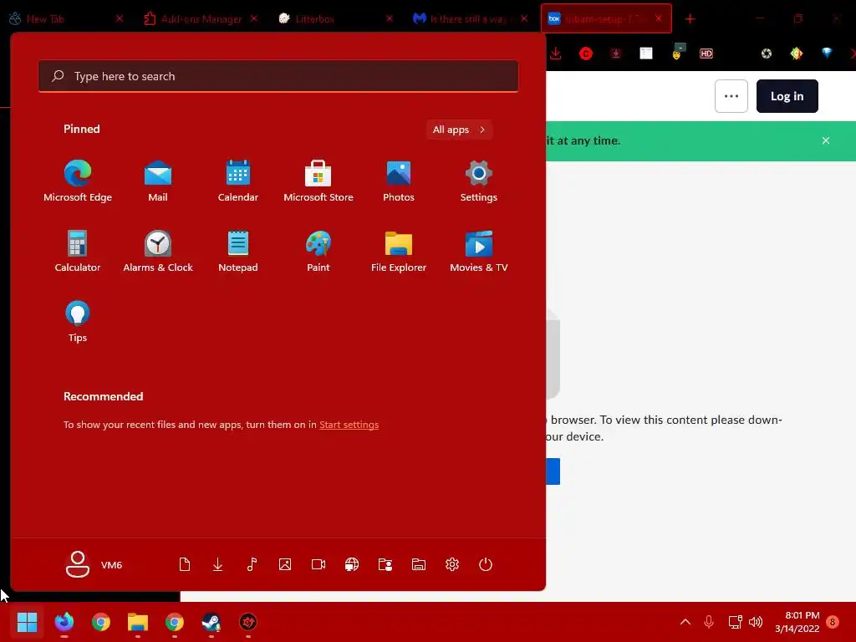Open Firefox from the taskbar

[64, 622]
